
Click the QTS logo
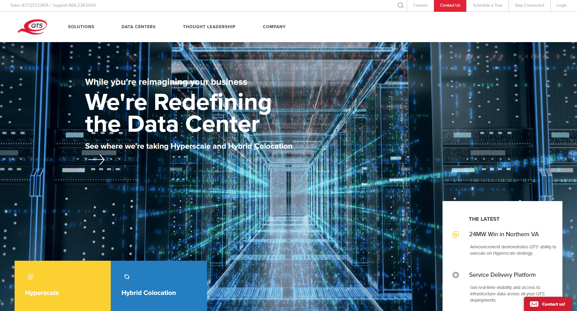[32, 27]
